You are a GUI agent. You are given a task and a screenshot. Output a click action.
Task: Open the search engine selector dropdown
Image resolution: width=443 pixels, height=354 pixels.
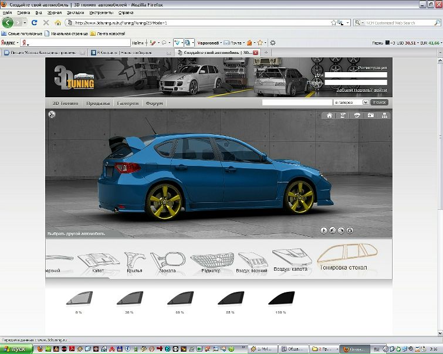click(x=359, y=23)
